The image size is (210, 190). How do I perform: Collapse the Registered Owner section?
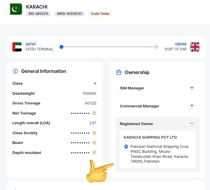point(192,124)
